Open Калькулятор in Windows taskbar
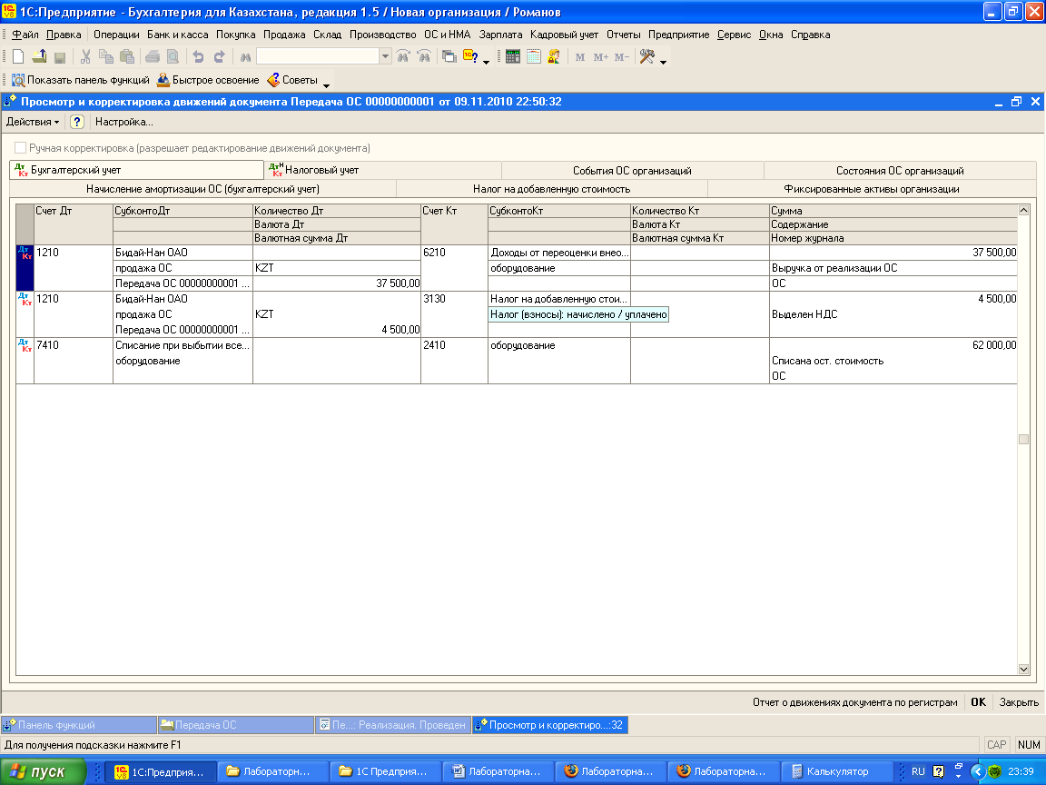This screenshot has height=785, width=1046. [x=837, y=771]
